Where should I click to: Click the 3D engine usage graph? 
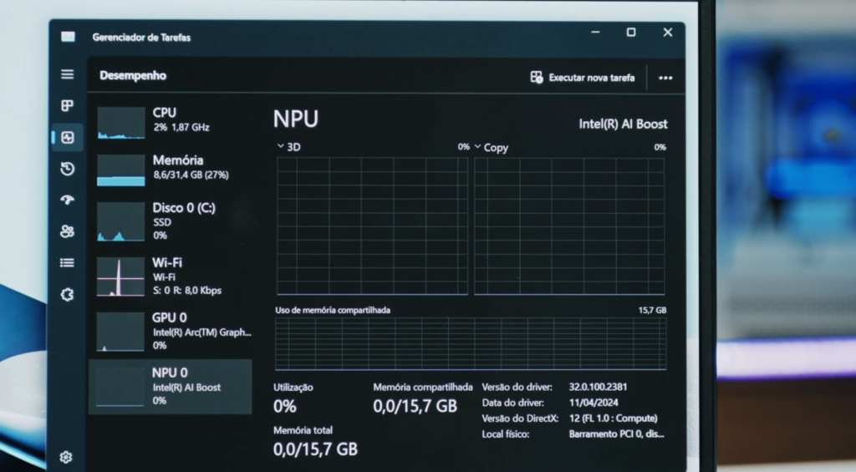click(x=372, y=226)
